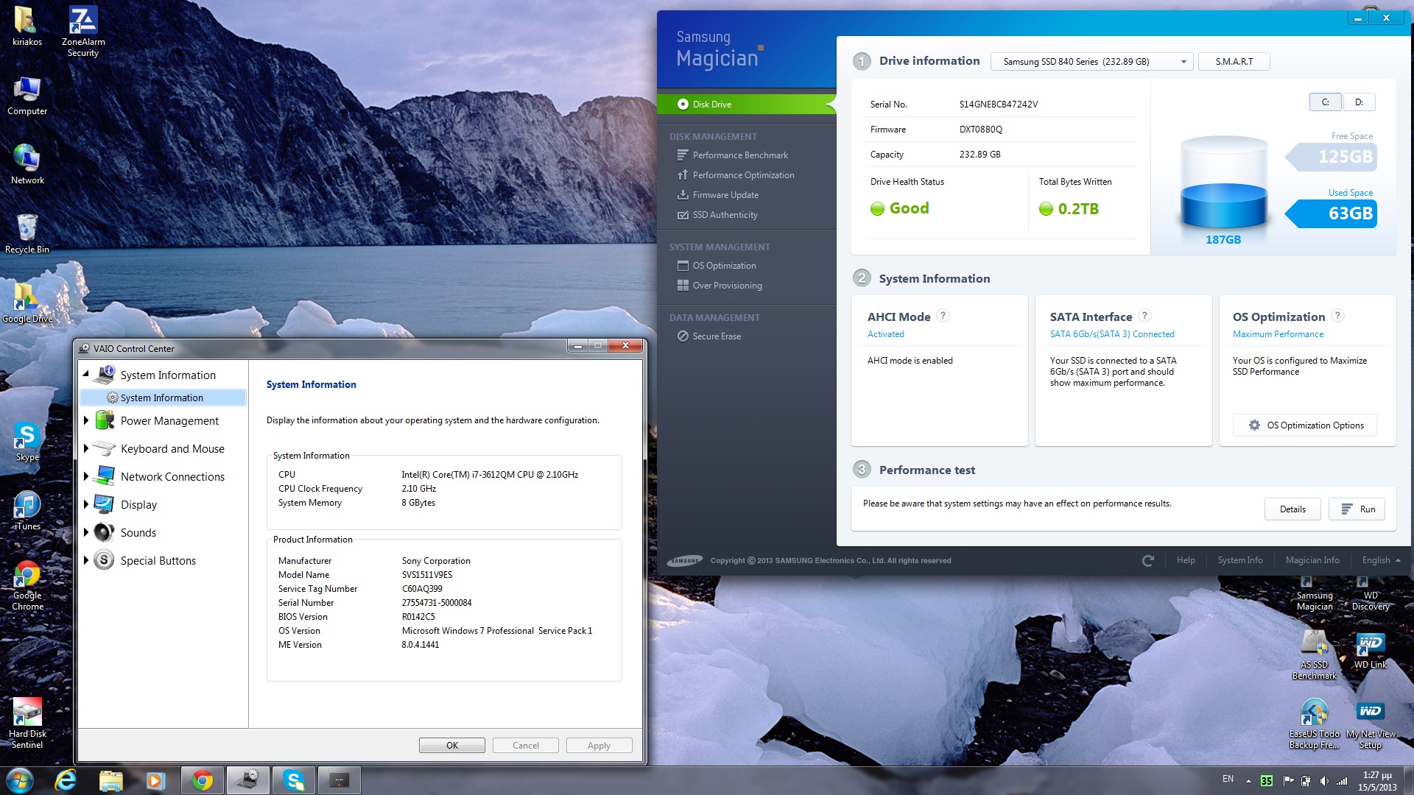Click the AHCI Mode help question mark

point(943,316)
